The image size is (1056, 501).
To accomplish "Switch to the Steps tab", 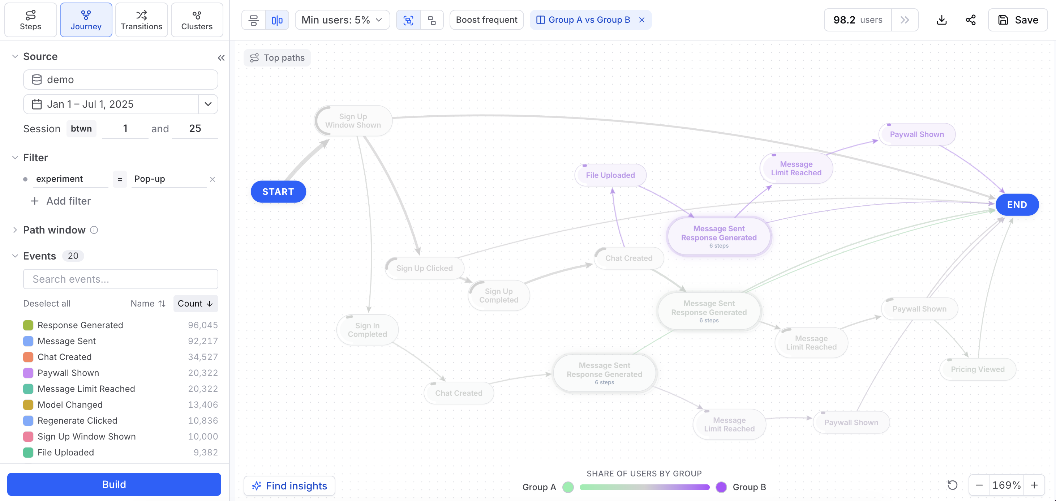I will (x=31, y=20).
